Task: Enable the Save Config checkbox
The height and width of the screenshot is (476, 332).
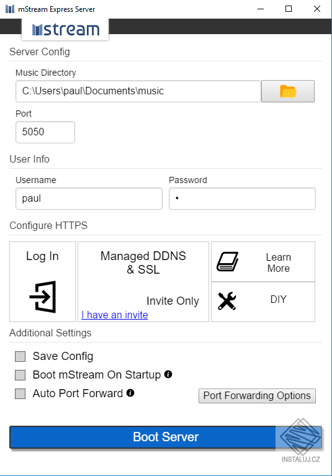Action: pos(20,356)
